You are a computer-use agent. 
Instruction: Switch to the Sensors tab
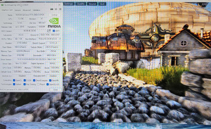[17, 10]
